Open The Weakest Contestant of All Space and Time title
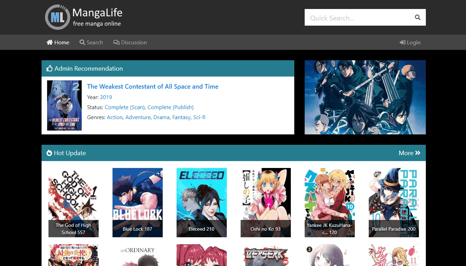 153,87
